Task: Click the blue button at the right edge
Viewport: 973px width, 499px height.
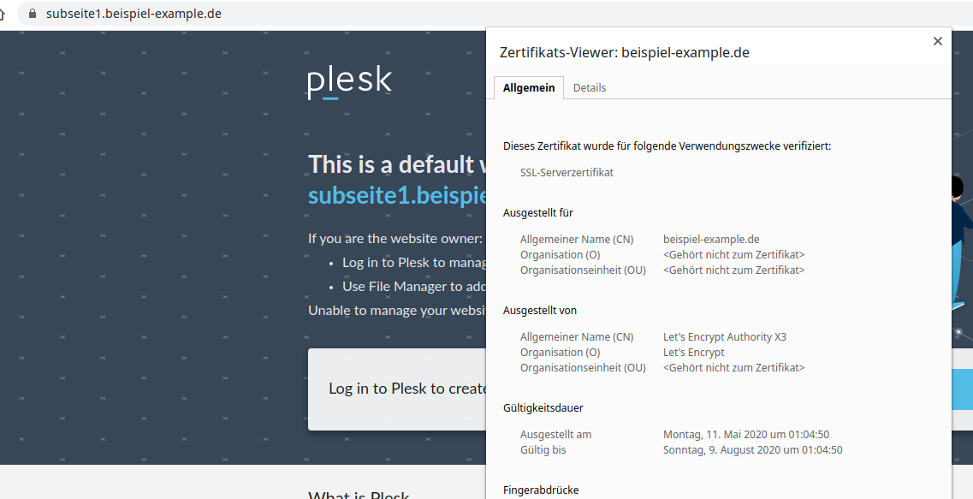Action: tap(964, 389)
